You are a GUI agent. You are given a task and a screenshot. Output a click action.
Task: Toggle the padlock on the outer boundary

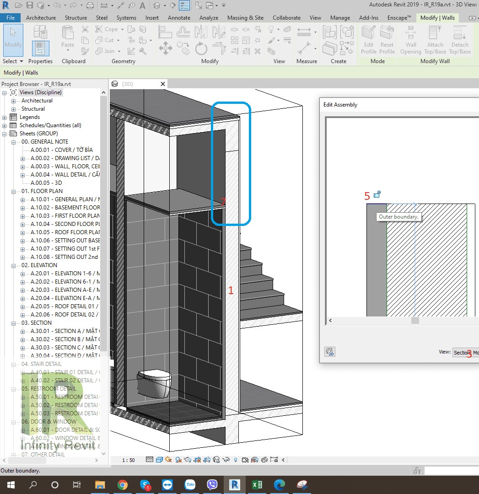[377, 194]
